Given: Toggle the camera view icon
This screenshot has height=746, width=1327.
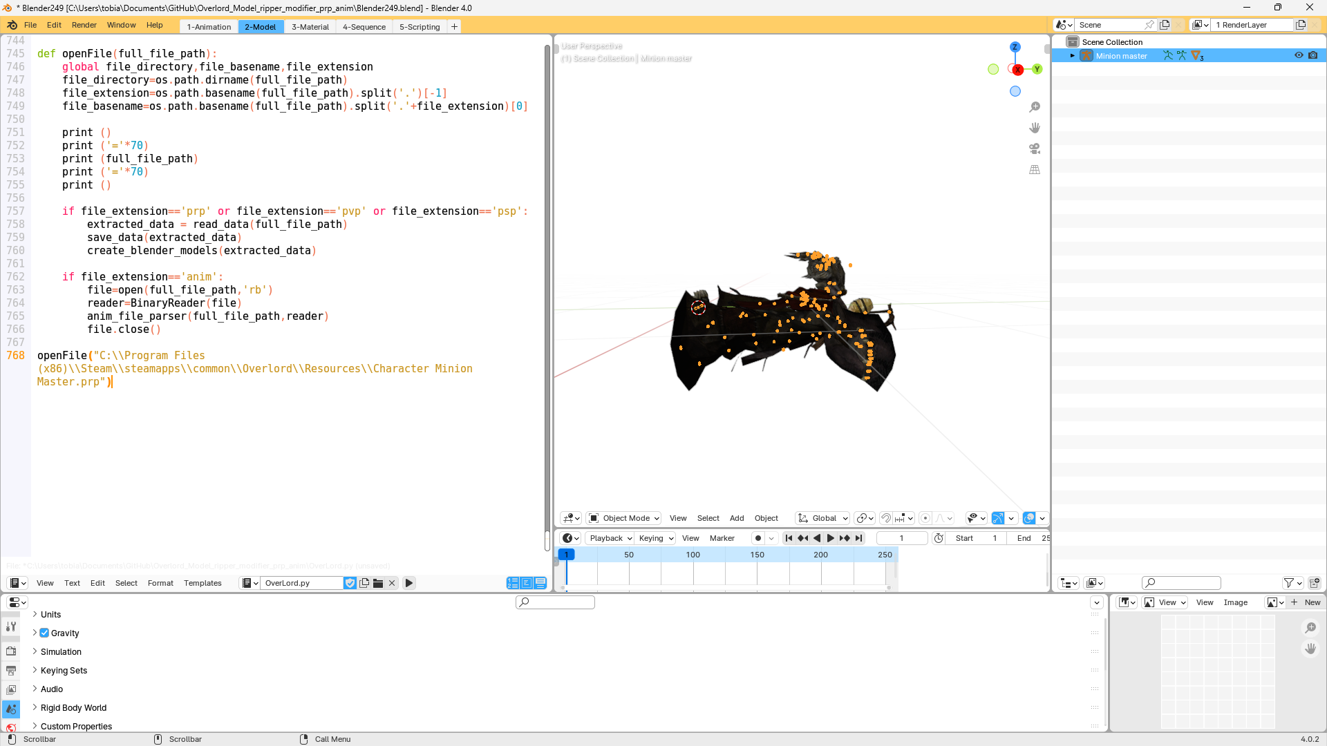Looking at the screenshot, I should click(1035, 149).
